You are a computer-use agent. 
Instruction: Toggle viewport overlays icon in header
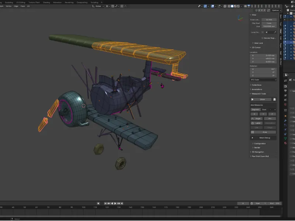point(212,6)
